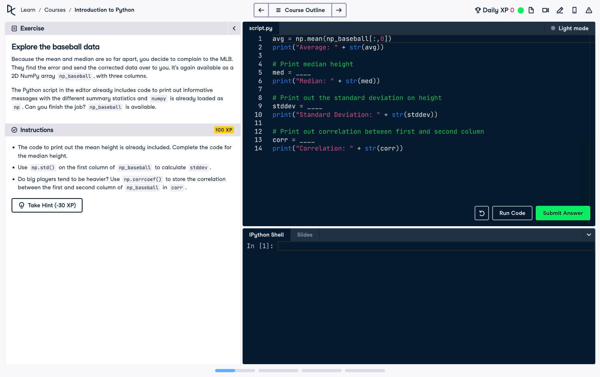Click the reset code icon button
600x377 pixels.
(481, 213)
